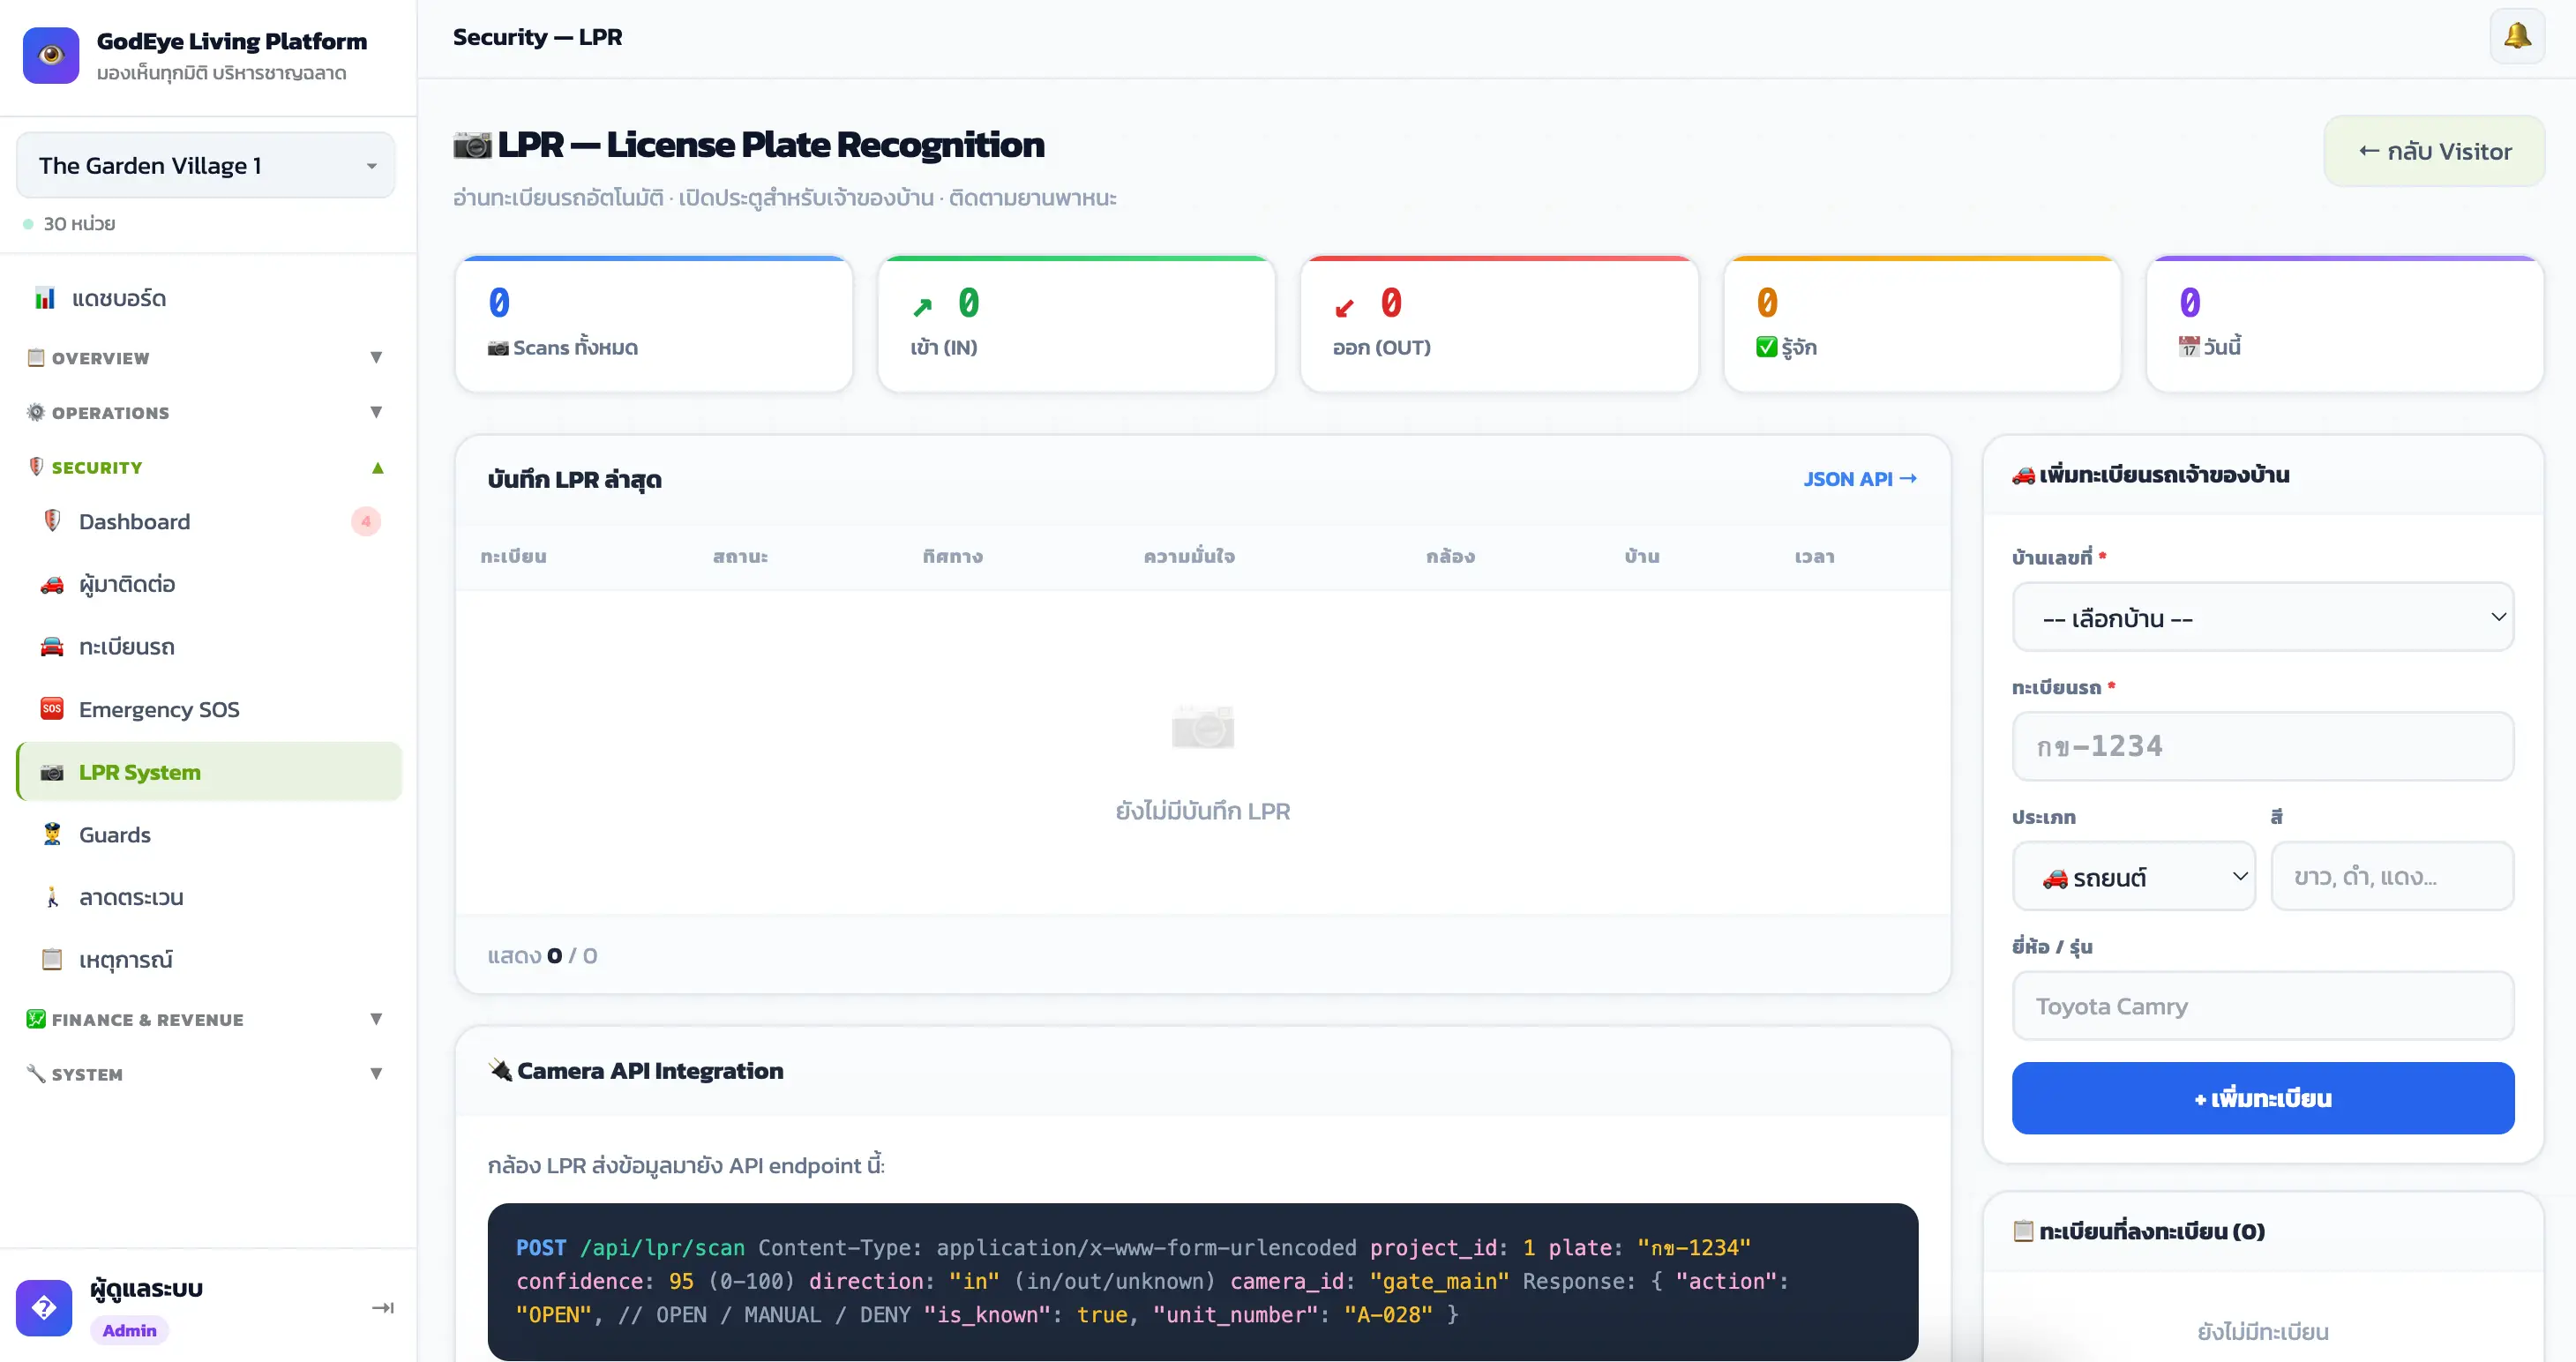This screenshot has width=2576, height=1362.
Task: Expand the OVERVIEW sidebar section
Action: (x=206, y=357)
